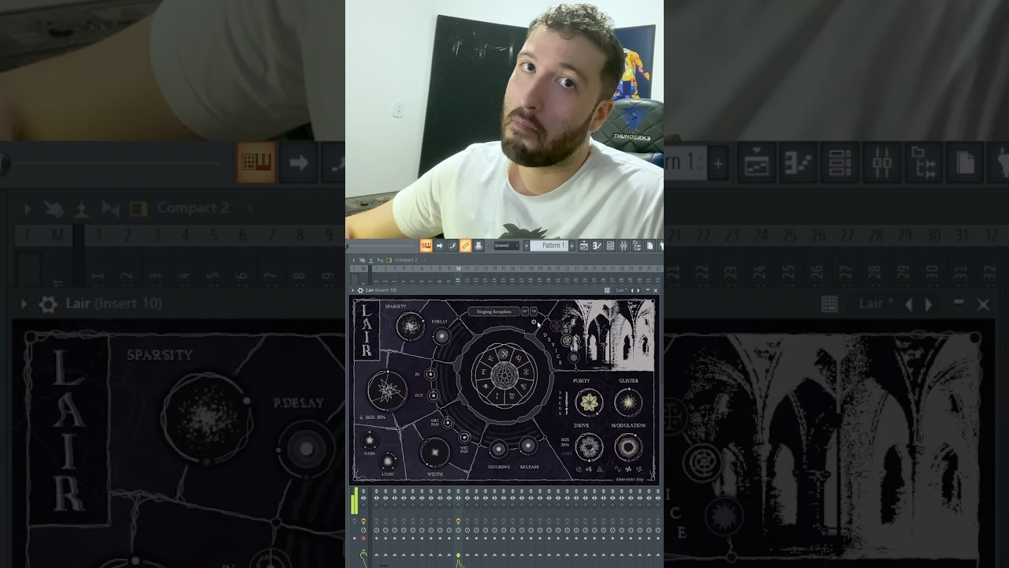Select the stepped modulation shape icon
Screen dimensions: 1009x568
click(x=639, y=469)
